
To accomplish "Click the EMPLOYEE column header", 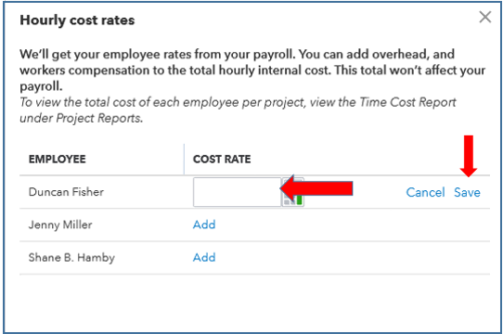I will coord(58,160).
